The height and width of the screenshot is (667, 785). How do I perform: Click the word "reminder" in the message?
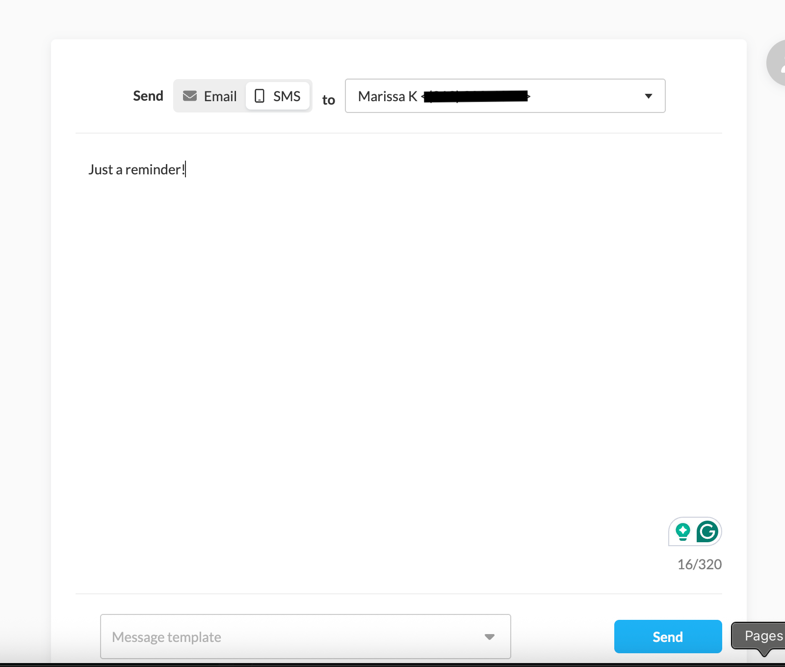[x=153, y=170]
